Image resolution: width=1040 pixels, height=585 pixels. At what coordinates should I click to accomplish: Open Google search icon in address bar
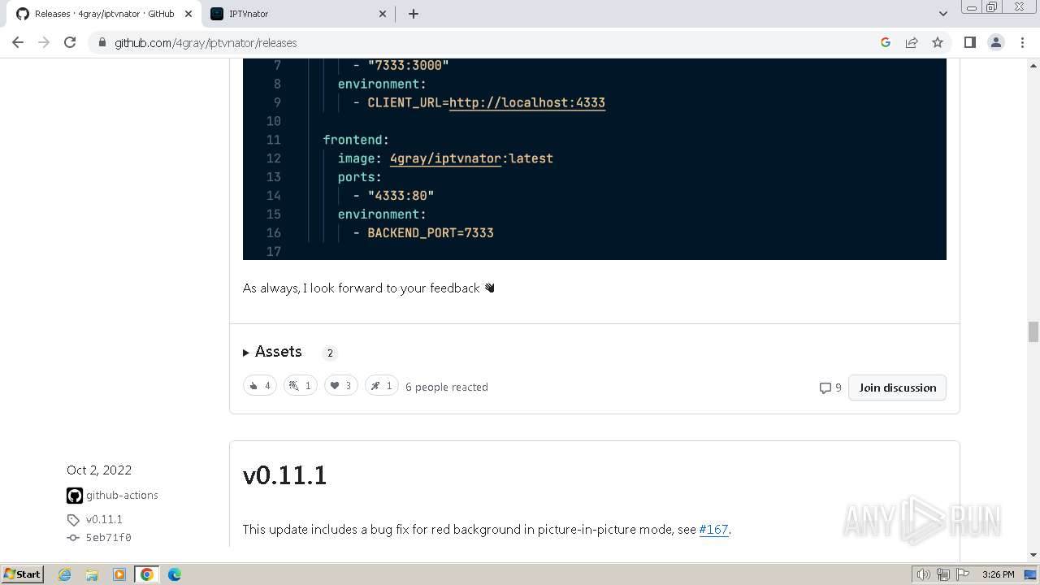click(886, 42)
